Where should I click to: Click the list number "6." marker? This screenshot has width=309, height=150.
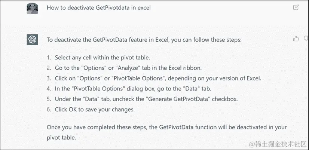coord(49,109)
